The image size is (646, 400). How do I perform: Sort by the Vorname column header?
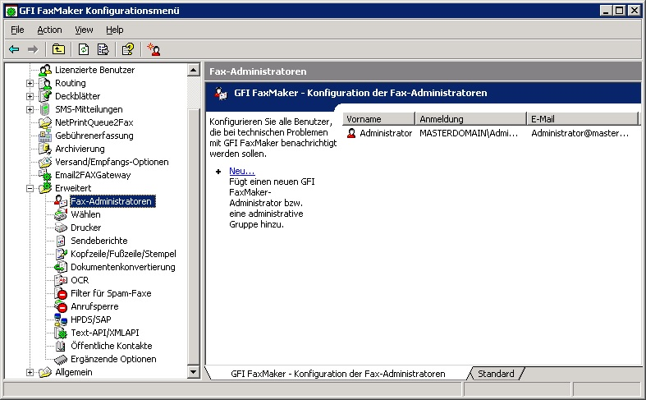[x=378, y=119]
